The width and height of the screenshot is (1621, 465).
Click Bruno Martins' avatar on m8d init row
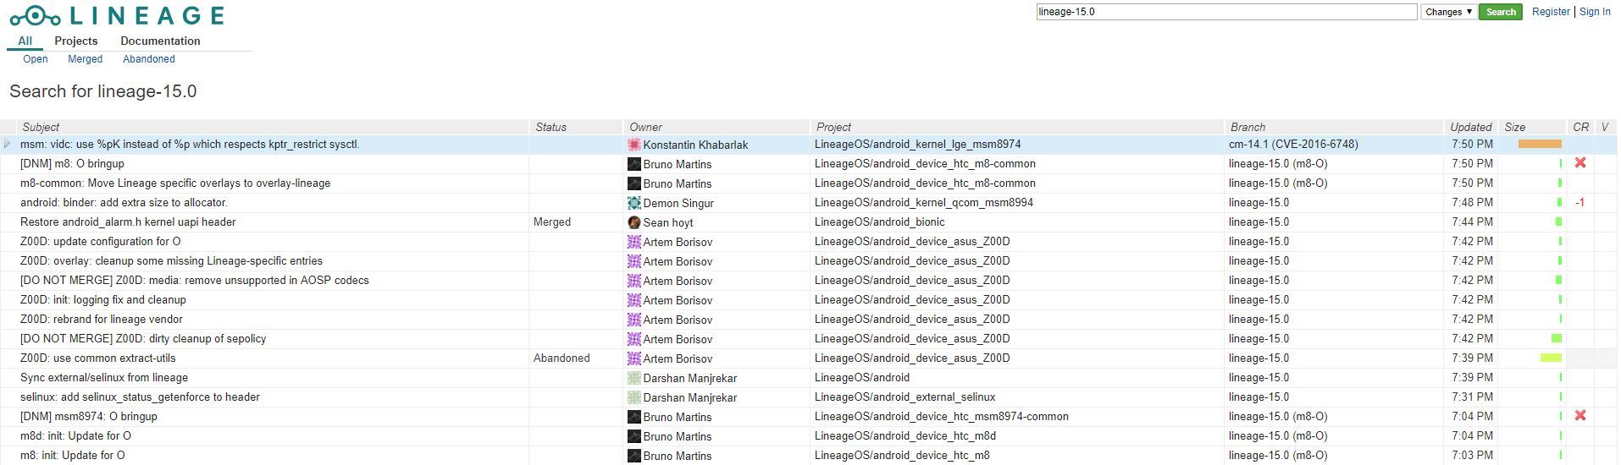633,436
